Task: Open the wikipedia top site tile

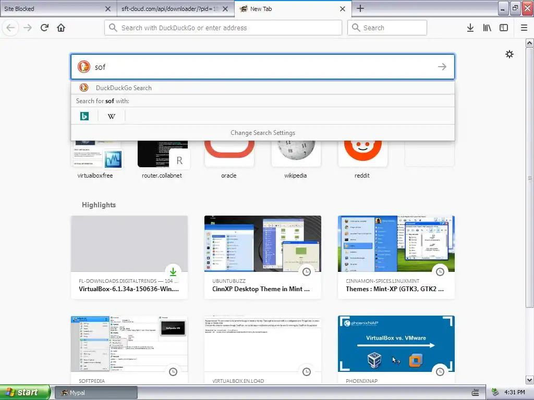Action: coord(296,159)
